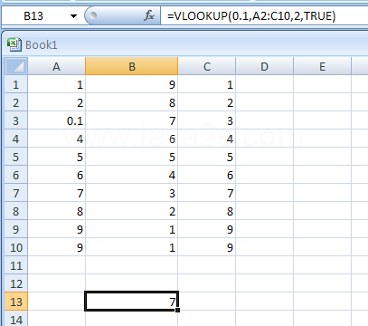Select row 7 header
Viewport: 368px width, 326px height.
[16, 193]
